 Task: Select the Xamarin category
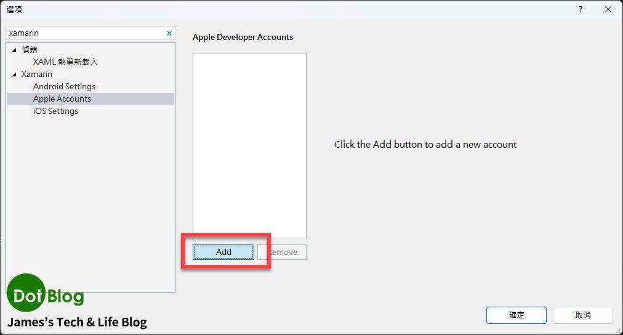click(x=37, y=75)
